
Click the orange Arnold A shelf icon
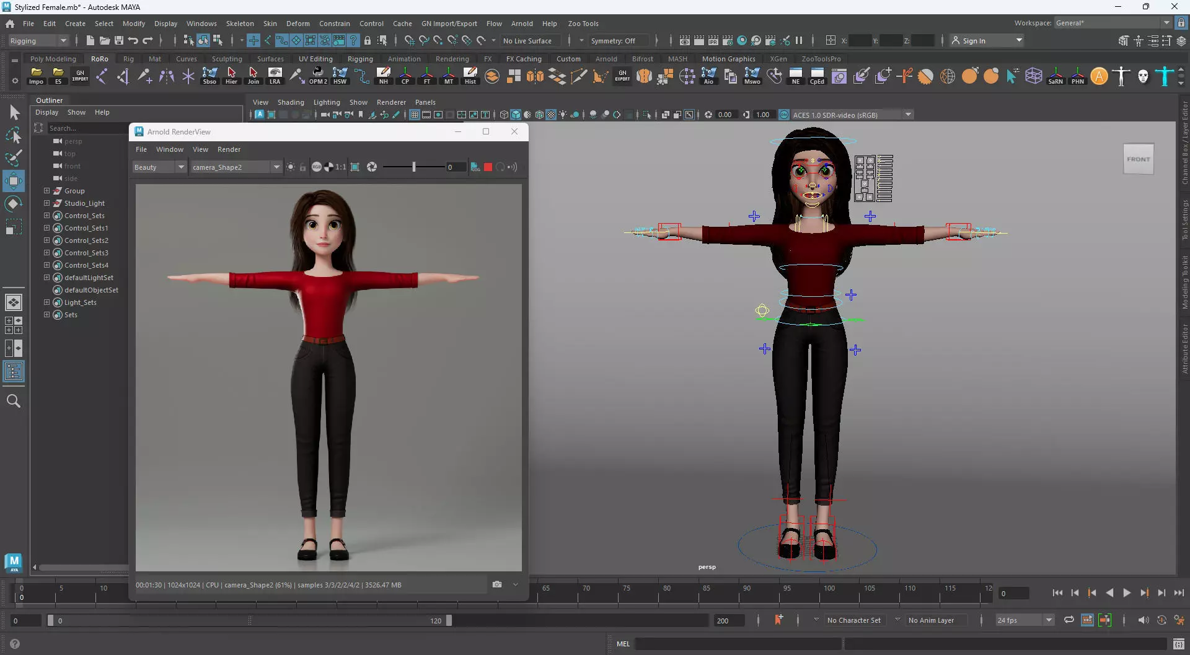pos(1099,76)
